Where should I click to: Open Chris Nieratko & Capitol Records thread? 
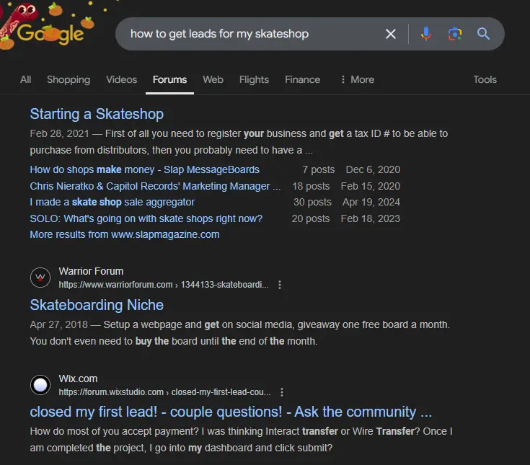pos(155,186)
